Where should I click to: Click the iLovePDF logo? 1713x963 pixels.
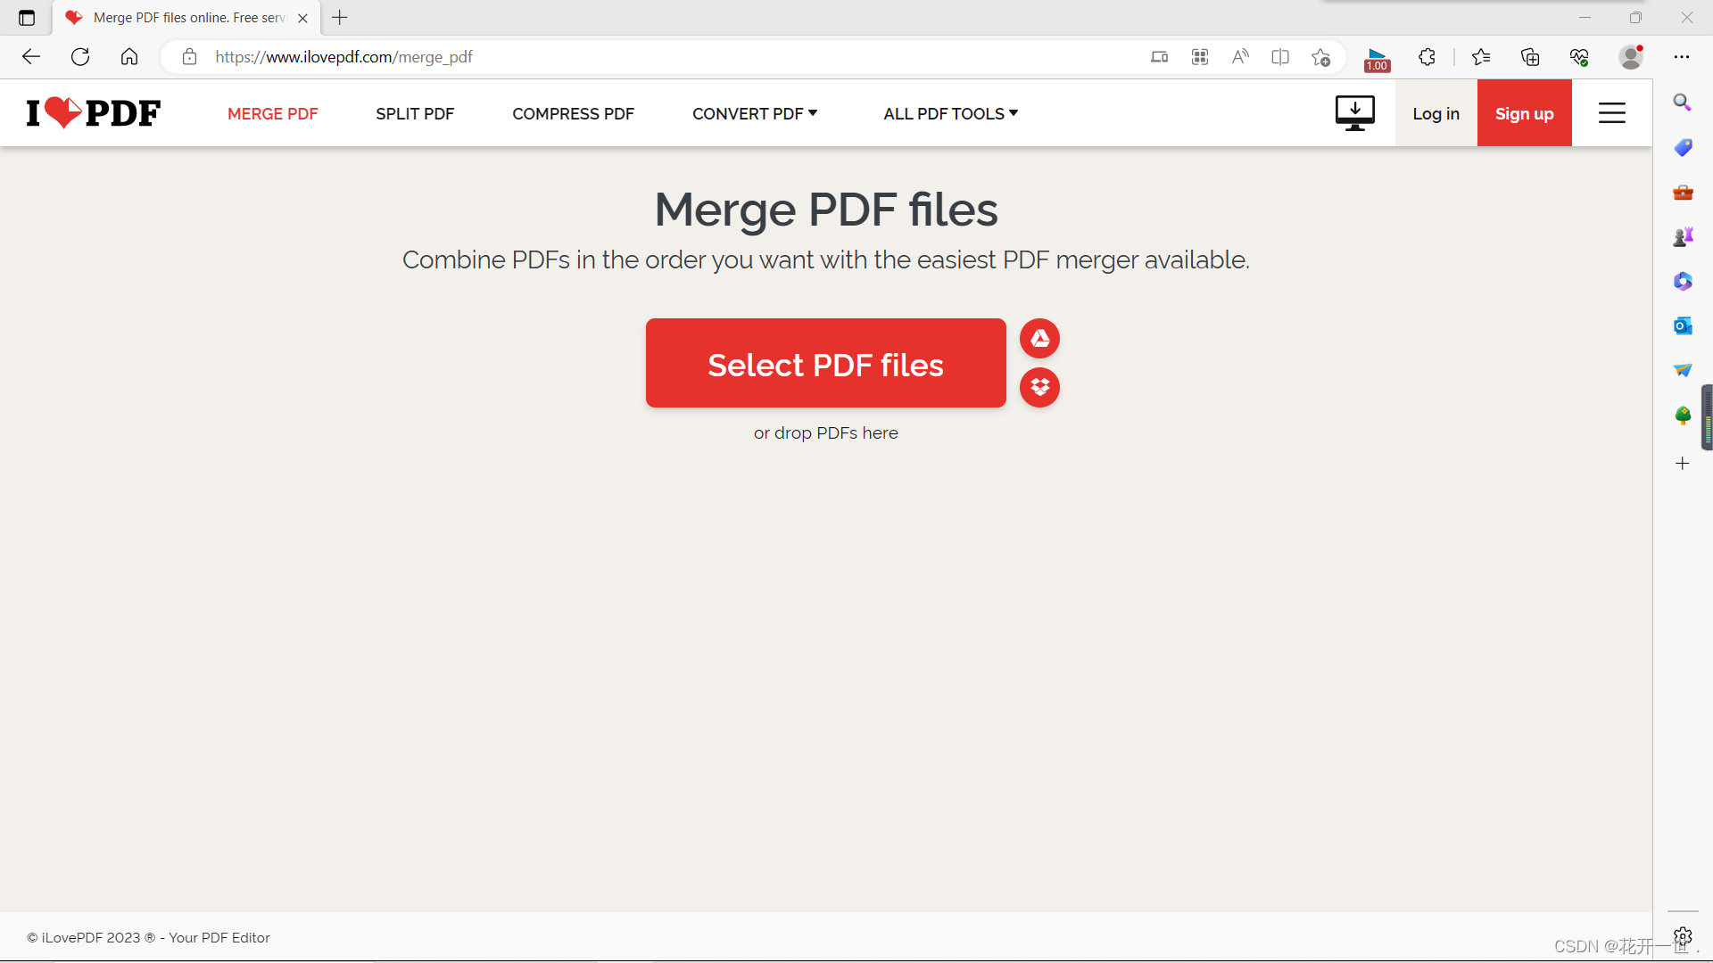94,113
